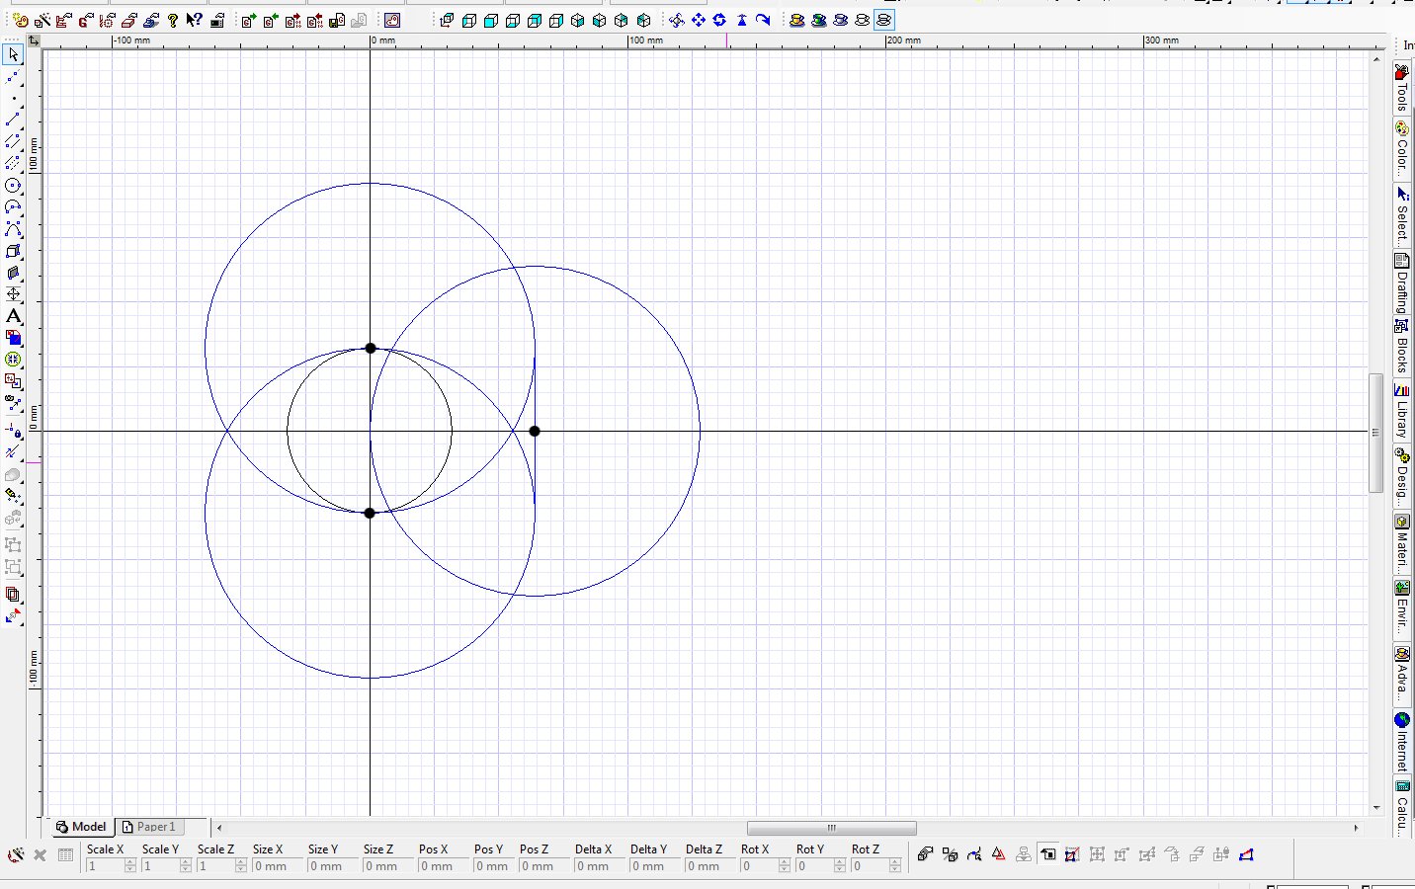Click the black node at bottom of small circle
Screen dimensions: 1415x889
tap(370, 513)
